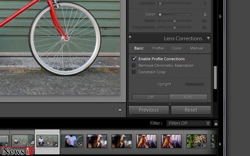Uncheck Enable Profile Corrections

pyautogui.click(x=134, y=59)
